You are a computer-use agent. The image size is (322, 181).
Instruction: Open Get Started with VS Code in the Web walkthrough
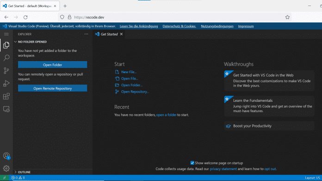[269, 81]
